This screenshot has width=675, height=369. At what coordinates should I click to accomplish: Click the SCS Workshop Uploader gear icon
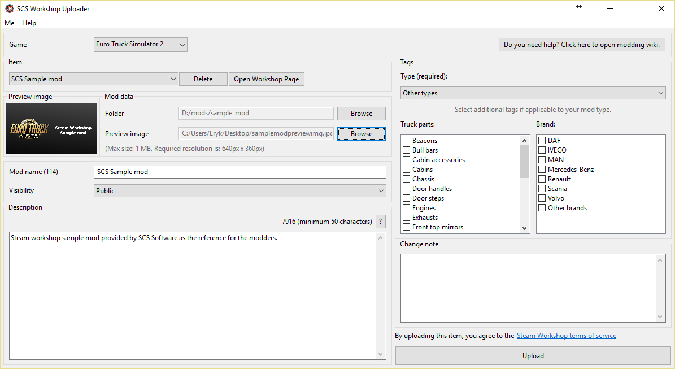coord(10,8)
